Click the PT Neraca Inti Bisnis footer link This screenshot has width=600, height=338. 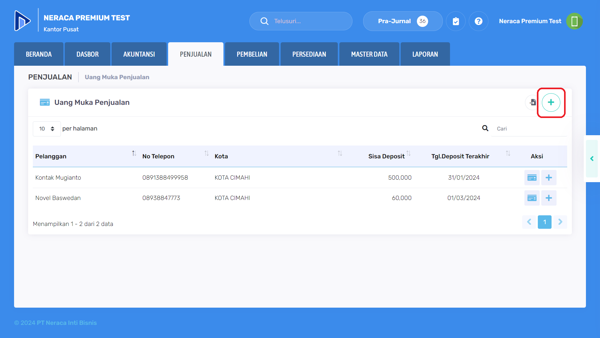[x=67, y=323]
